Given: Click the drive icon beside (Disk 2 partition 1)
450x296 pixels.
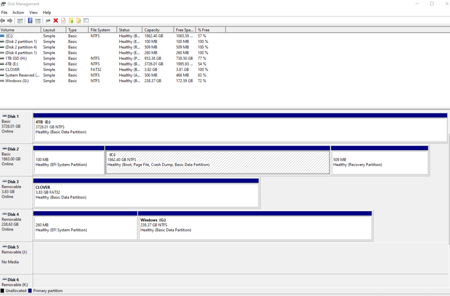Looking at the screenshot, I should [2, 42].
